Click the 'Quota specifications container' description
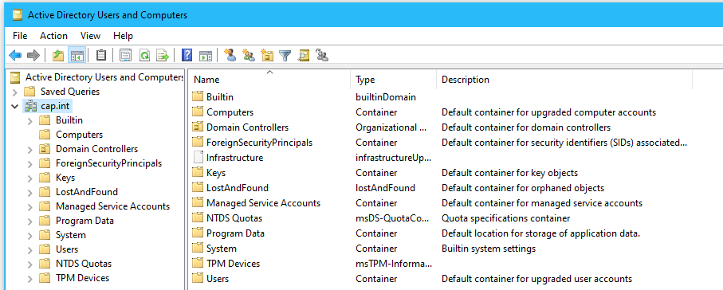The width and height of the screenshot is (723, 290). coord(506,218)
